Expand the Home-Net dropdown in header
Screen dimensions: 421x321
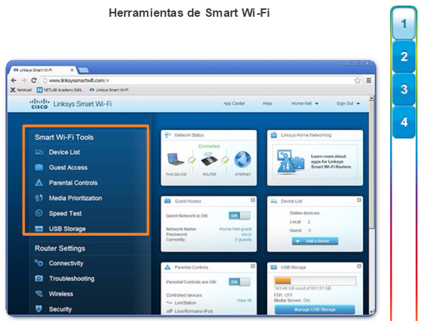305,104
